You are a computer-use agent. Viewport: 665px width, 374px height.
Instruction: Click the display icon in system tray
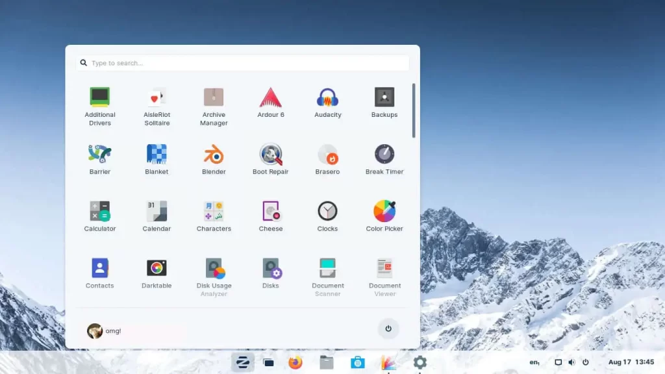click(558, 362)
